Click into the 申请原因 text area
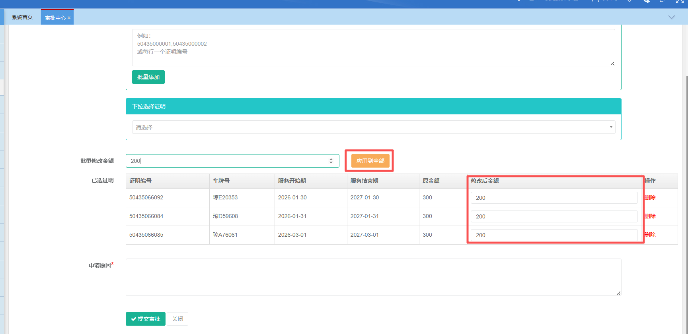 tap(373, 277)
